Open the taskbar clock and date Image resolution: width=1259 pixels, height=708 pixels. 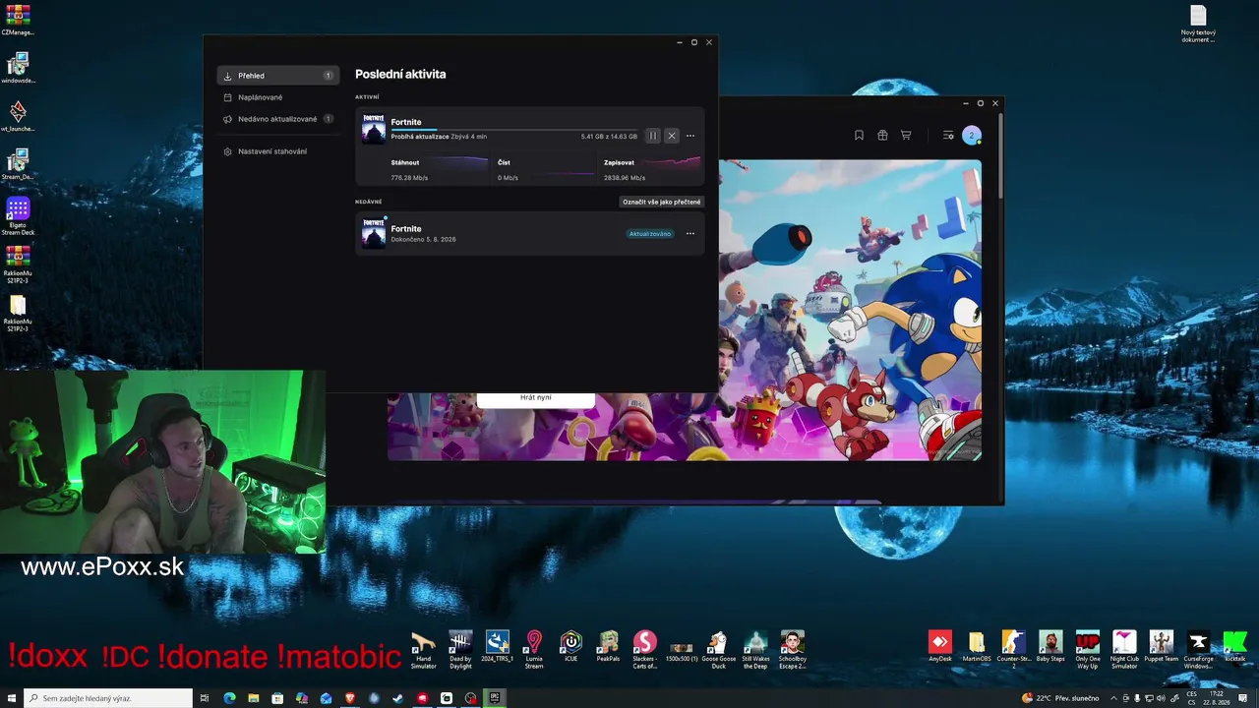(1217, 698)
